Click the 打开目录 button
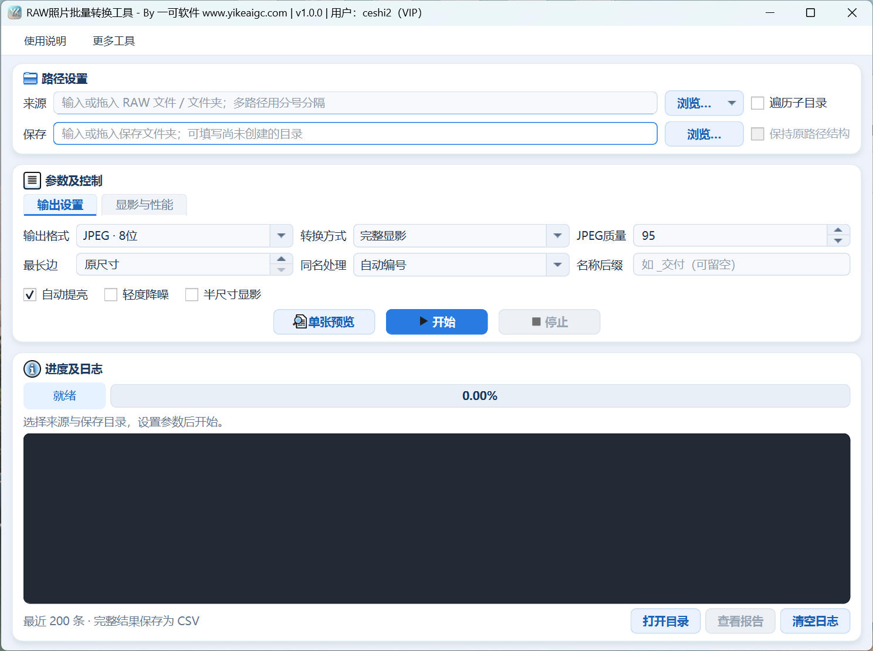This screenshot has width=873, height=651. (x=665, y=621)
